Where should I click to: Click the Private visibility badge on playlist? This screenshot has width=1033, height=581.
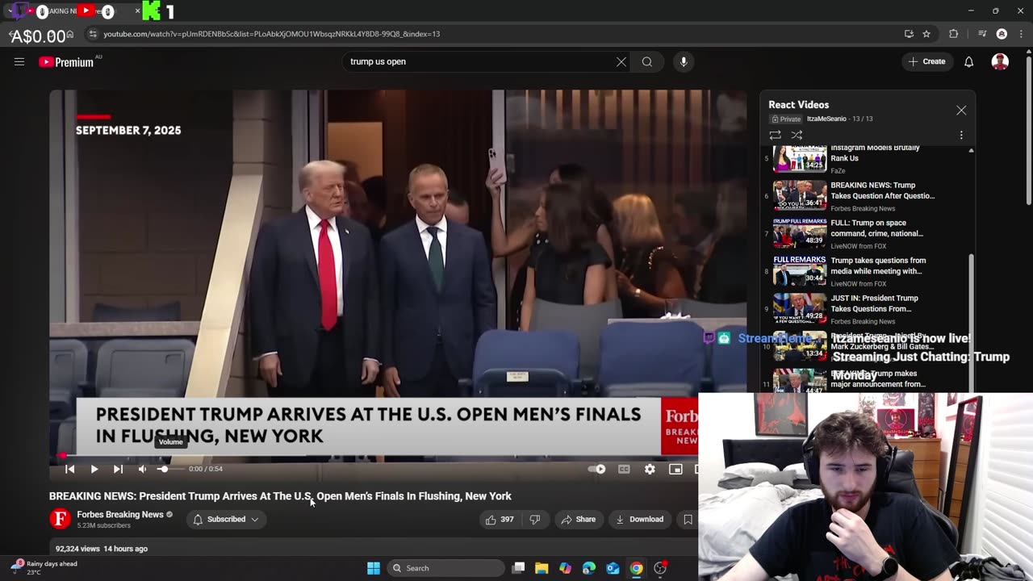click(786, 119)
